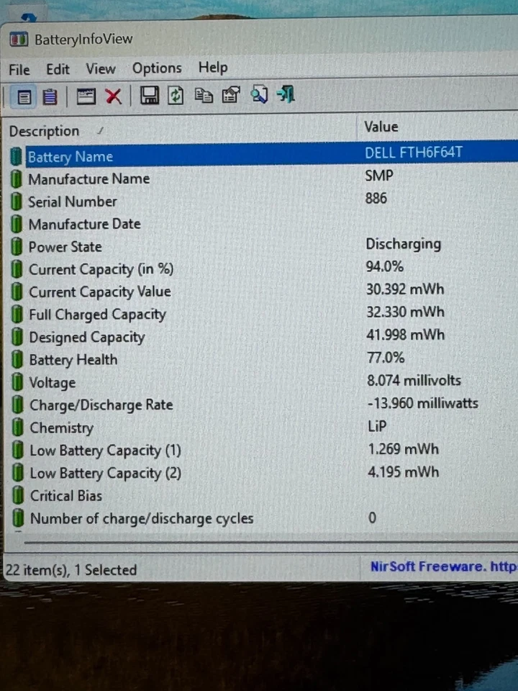The width and height of the screenshot is (518, 691).
Task: Open the File menu
Action: [x=19, y=70]
